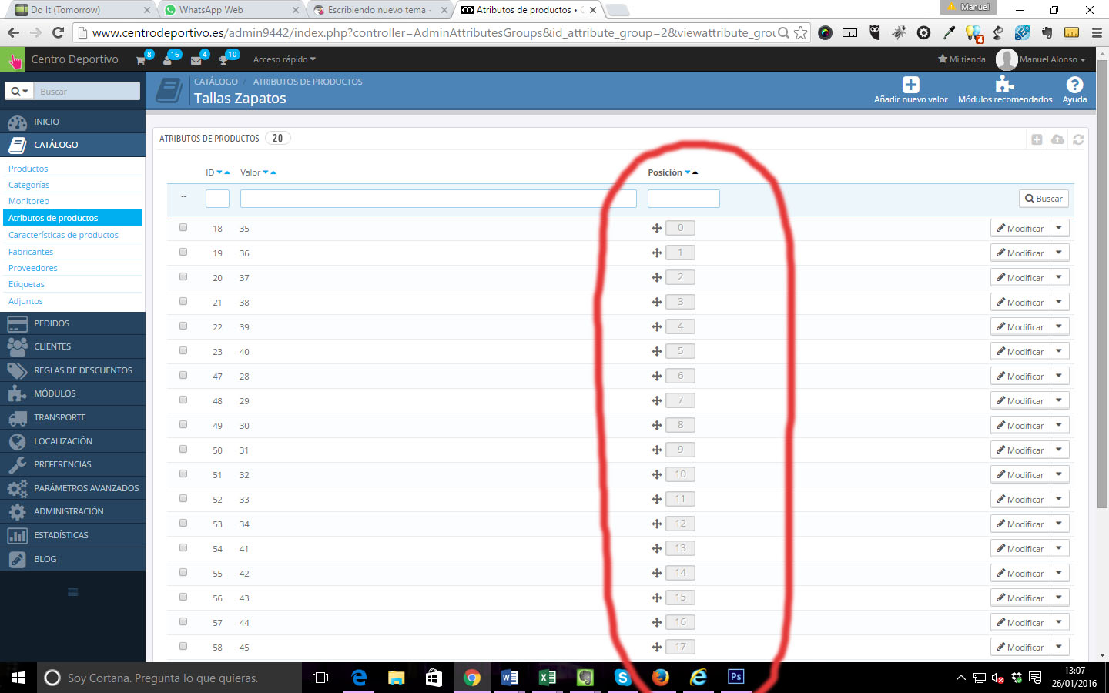Open Características de productos submenu item

63,235
